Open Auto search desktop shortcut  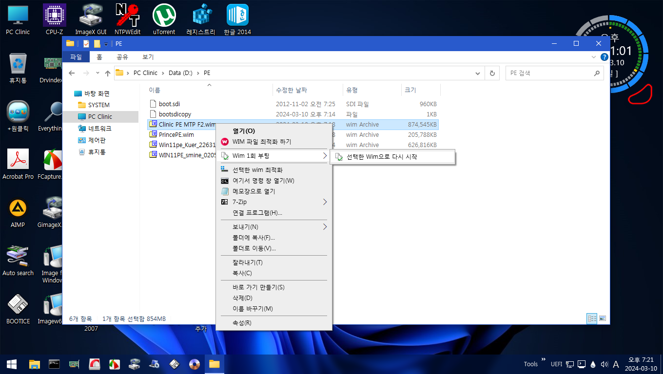18,261
